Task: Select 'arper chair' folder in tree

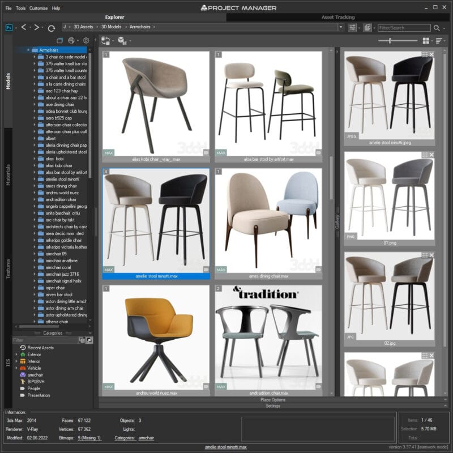Action: (55, 288)
